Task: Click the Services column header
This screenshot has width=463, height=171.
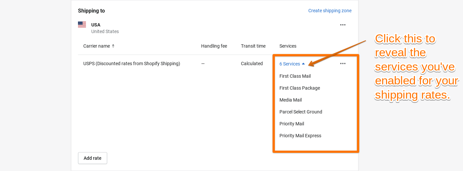Action: point(288,46)
